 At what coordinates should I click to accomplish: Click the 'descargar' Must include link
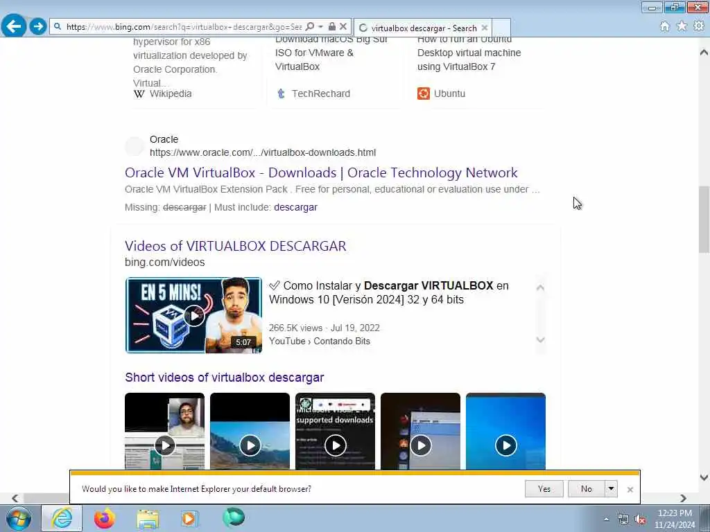coord(295,207)
